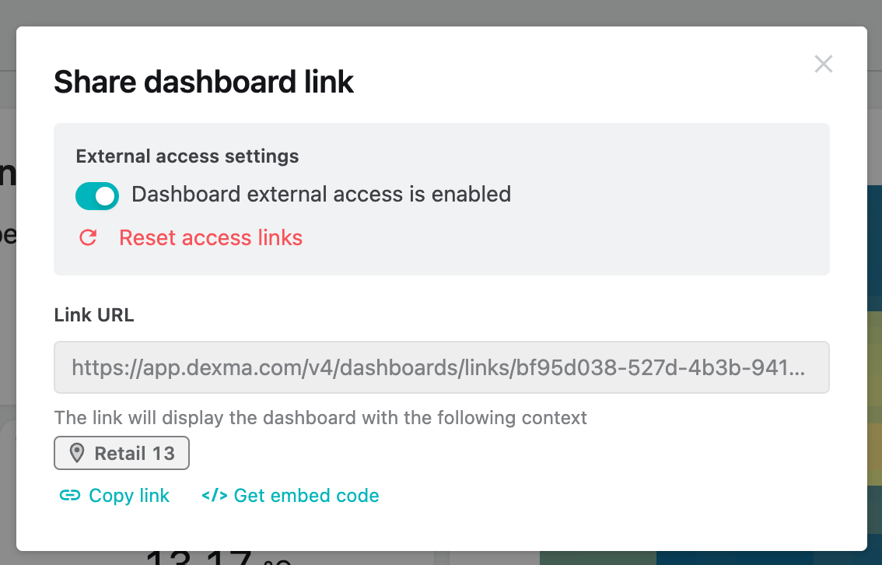Close the Share dashboard link dialog
882x565 pixels.
824,65
